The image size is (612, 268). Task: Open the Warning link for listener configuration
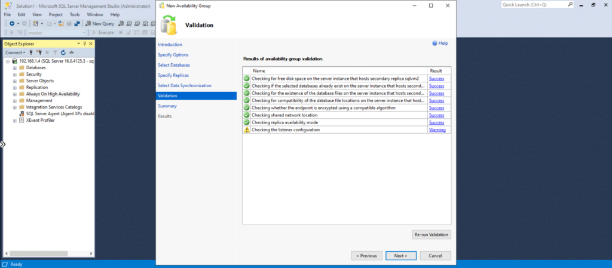coord(437,130)
